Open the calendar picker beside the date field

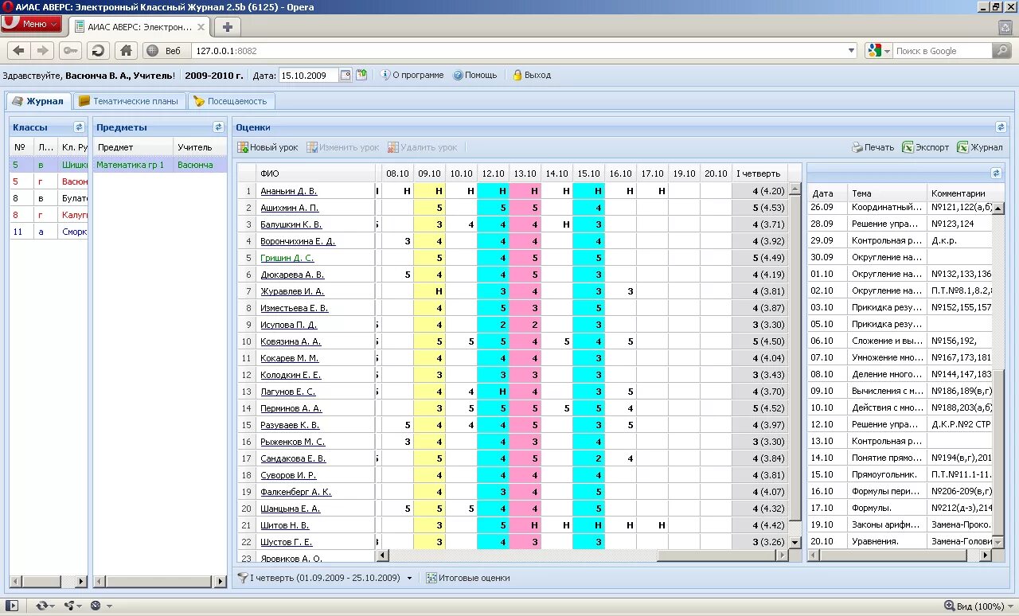(346, 75)
